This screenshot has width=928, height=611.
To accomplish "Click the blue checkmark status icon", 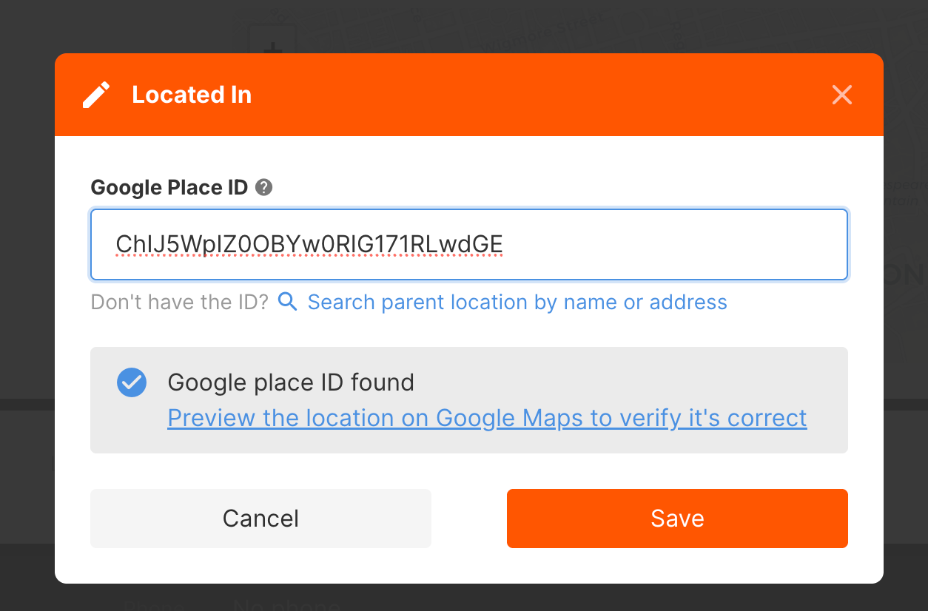I will tap(132, 382).
